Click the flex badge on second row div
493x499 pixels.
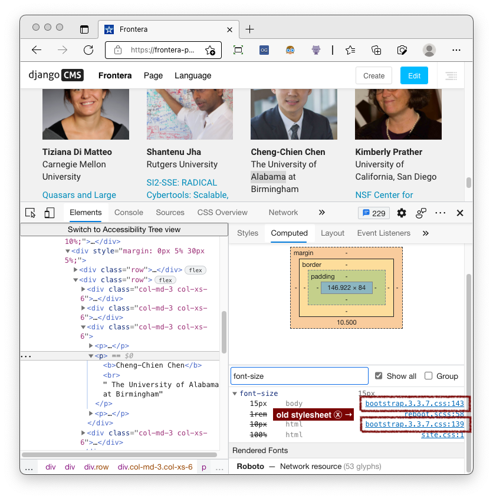[165, 280]
